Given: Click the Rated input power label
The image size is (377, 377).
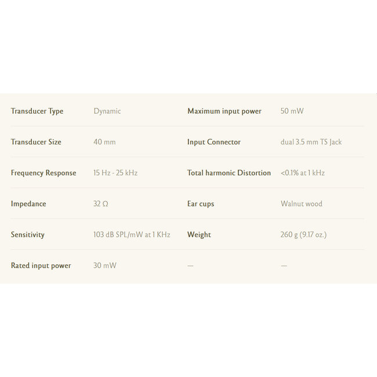Looking at the screenshot, I should click(41, 266).
